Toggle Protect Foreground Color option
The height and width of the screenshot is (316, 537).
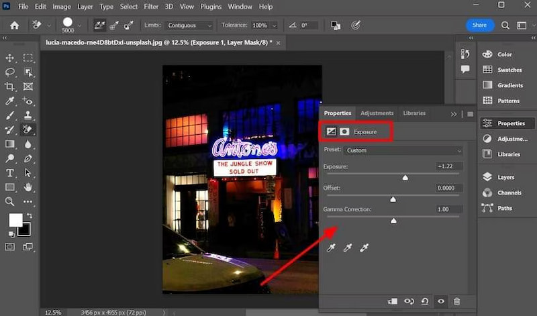[x=336, y=25]
